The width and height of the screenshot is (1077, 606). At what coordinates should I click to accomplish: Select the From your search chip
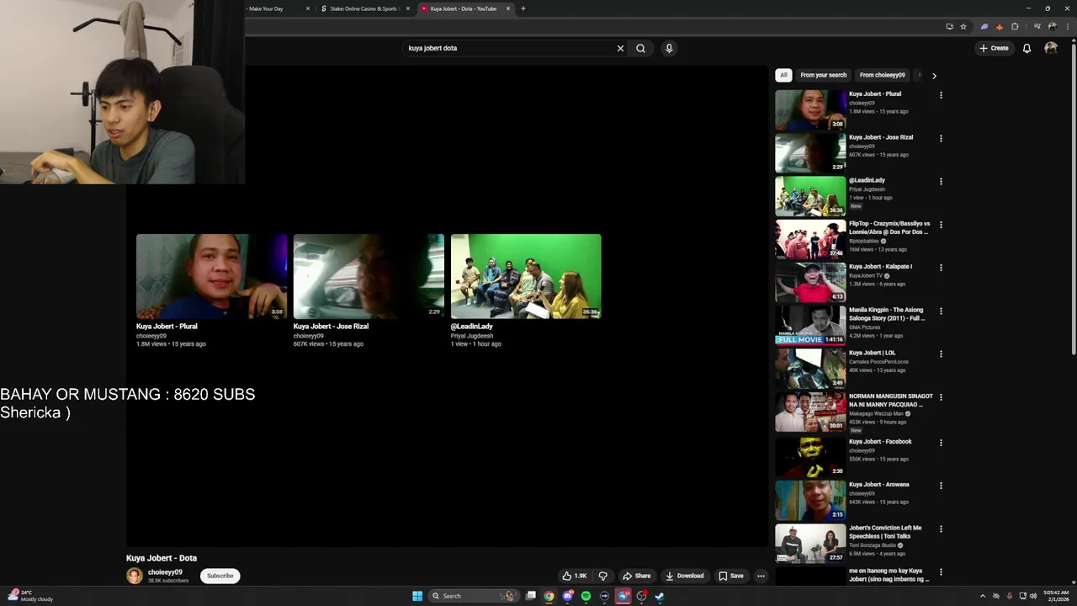823,75
